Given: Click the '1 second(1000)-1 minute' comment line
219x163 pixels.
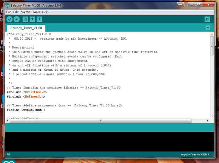Looking at the screenshot, I should [x=57, y=74].
